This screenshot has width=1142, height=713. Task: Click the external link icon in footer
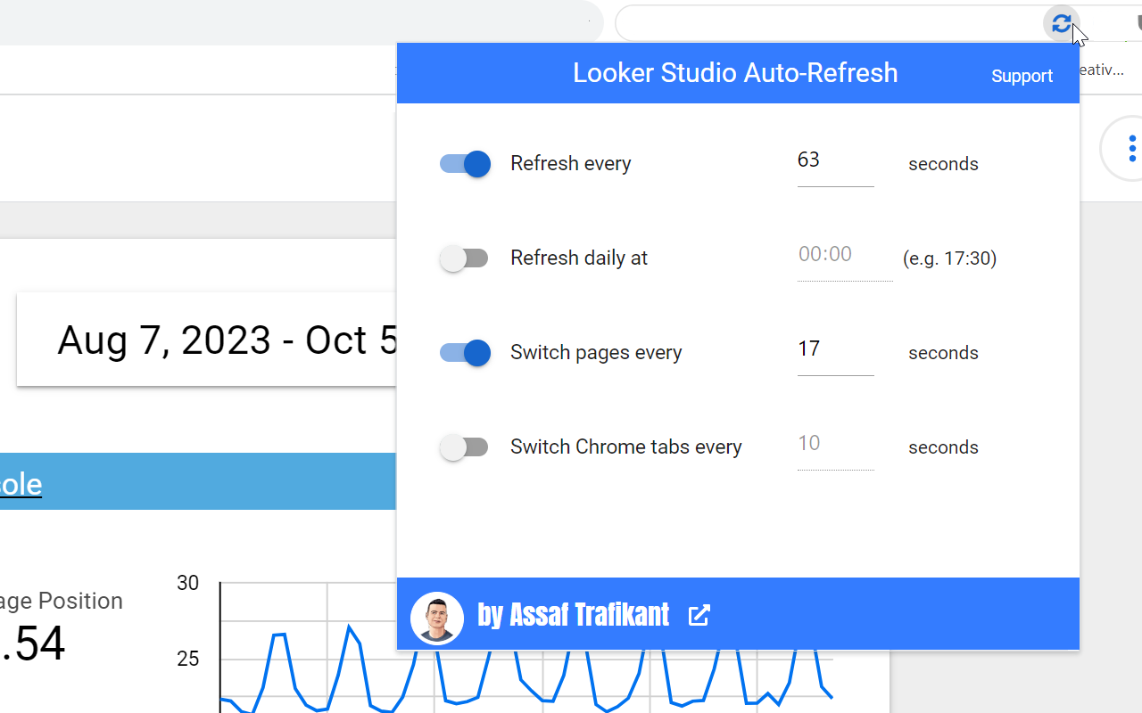pos(699,615)
